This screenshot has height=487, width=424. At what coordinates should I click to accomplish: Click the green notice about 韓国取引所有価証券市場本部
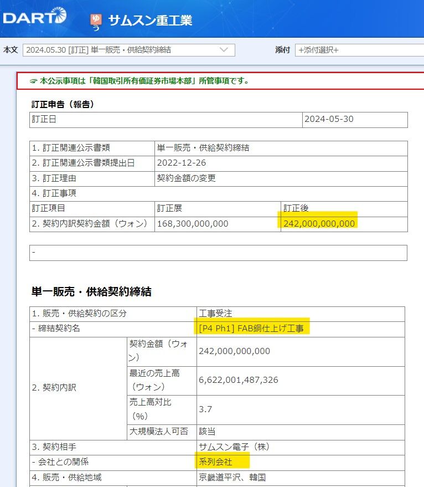click(144, 81)
